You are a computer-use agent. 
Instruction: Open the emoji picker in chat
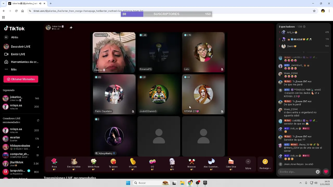[x=318, y=172]
